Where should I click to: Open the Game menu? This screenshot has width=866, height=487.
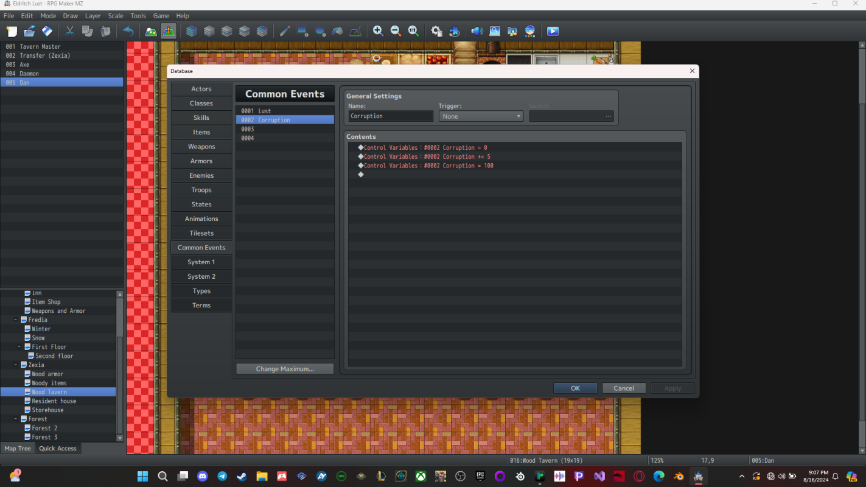tap(161, 16)
